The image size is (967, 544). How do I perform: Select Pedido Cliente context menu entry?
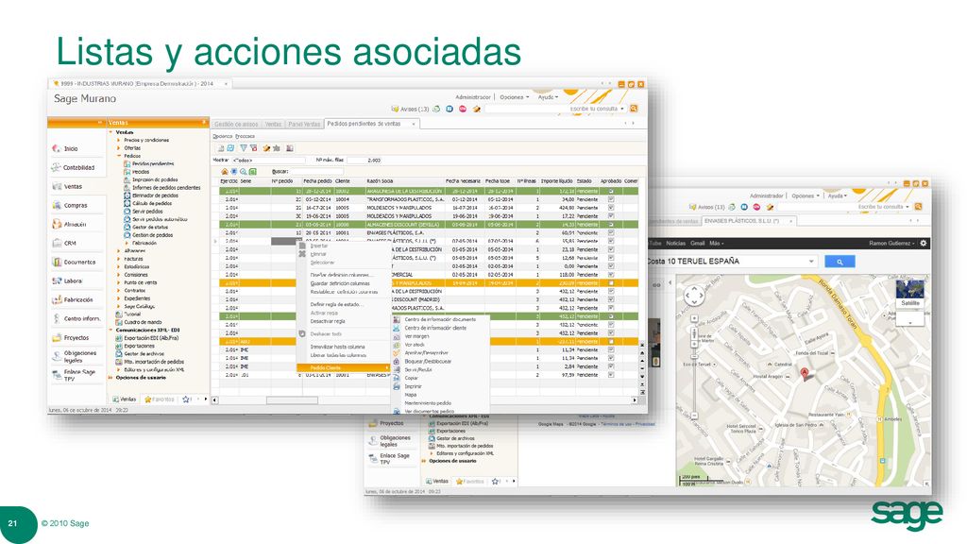point(344,367)
